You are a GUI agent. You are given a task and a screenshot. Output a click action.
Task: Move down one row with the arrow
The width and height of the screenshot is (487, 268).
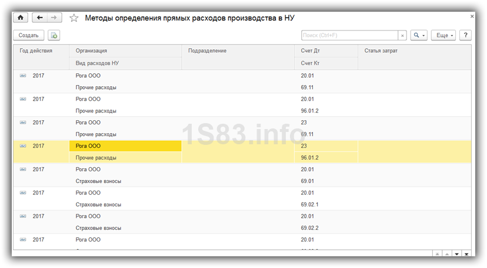pos(456,254)
